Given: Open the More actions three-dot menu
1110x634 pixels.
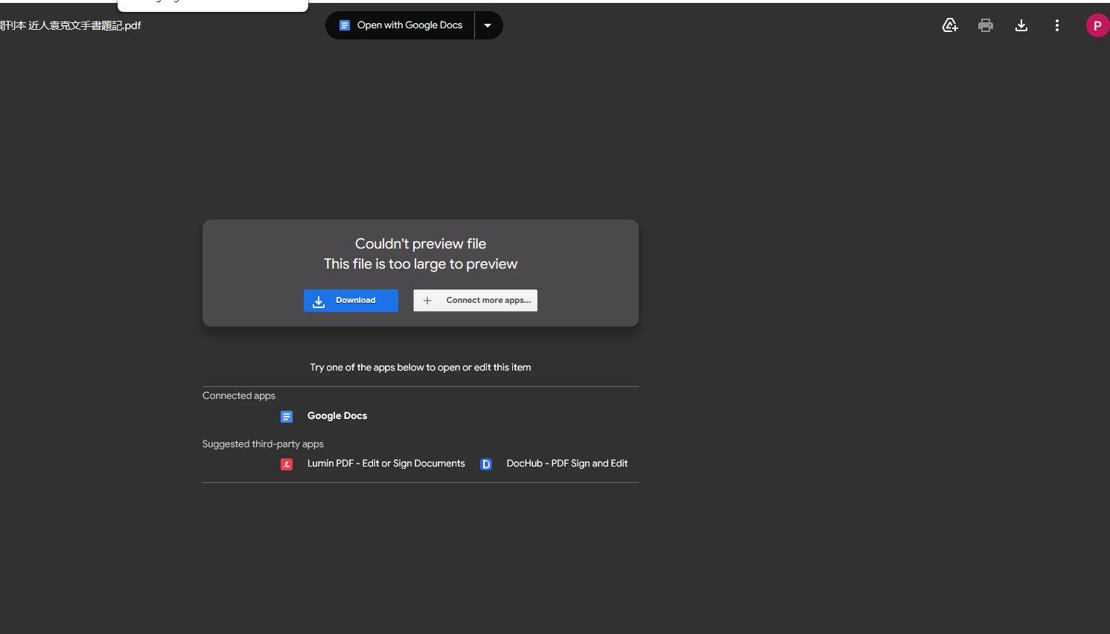Looking at the screenshot, I should click(x=1057, y=25).
